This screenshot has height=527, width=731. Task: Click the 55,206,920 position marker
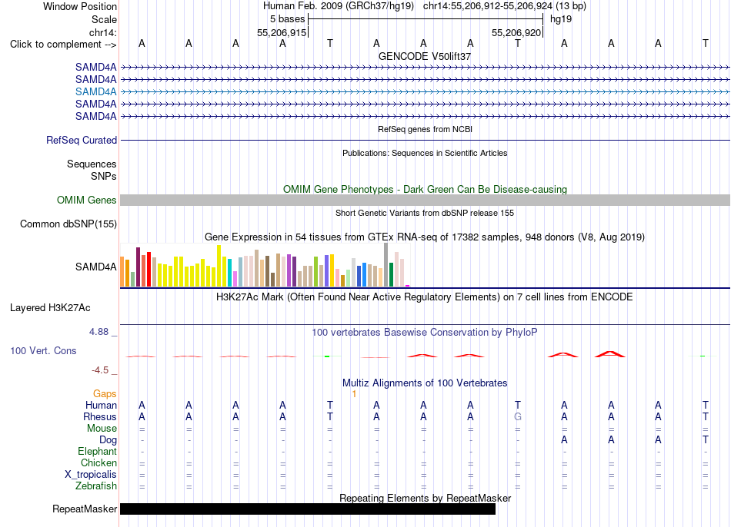(516, 32)
